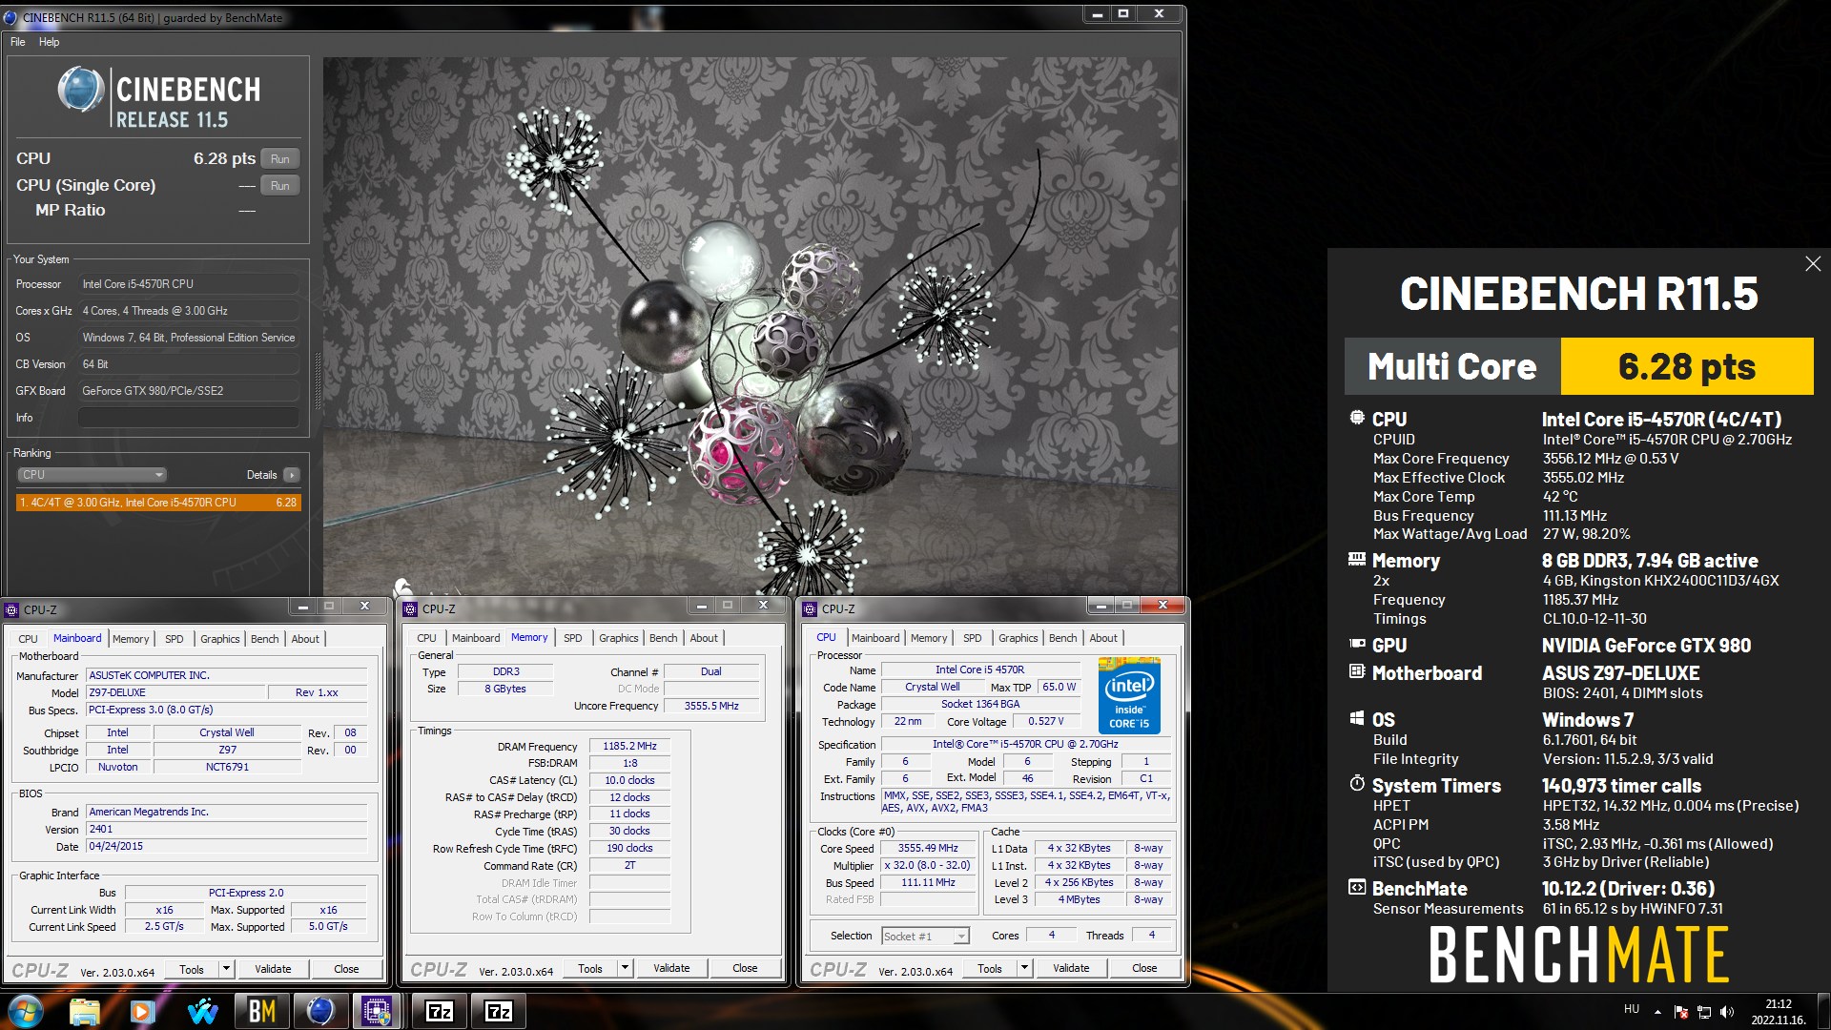Screen dimensions: 1831x1030
Task: Switch right CPU-Z to the Graphics tab
Action: click(1018, 638)
